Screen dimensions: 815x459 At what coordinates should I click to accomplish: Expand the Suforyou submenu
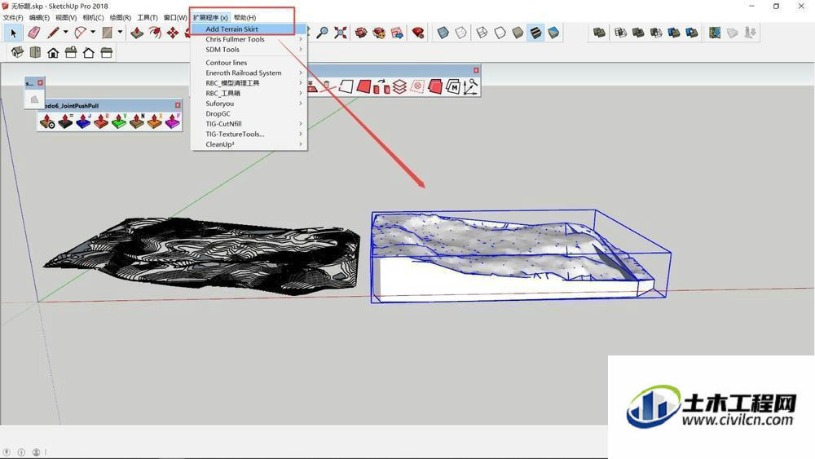[x=249, y=104]
